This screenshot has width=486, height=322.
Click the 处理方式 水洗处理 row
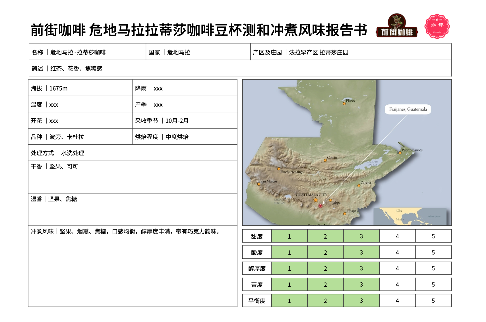(133, 153)
